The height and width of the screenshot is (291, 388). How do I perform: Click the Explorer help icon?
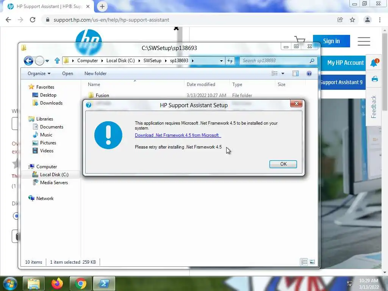click(309, 74)
